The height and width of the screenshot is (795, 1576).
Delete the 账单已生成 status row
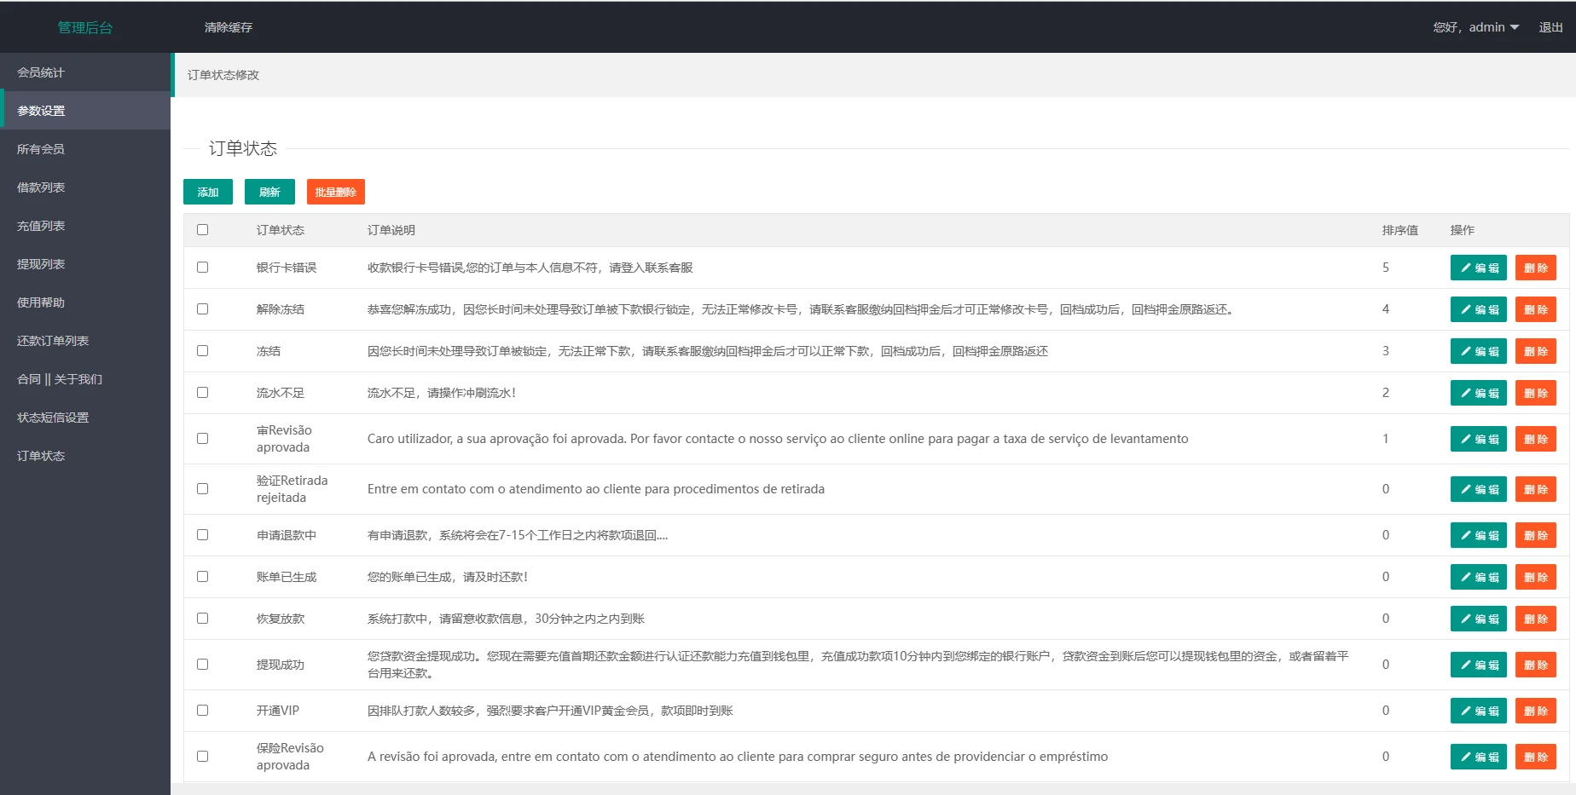point(1535,577)
